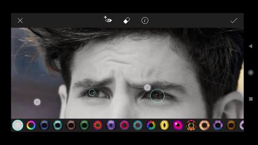The width and height of the screenshot is (258, 145).
Task: Tap the Android home circle button
Action: [x=251, y=72]
